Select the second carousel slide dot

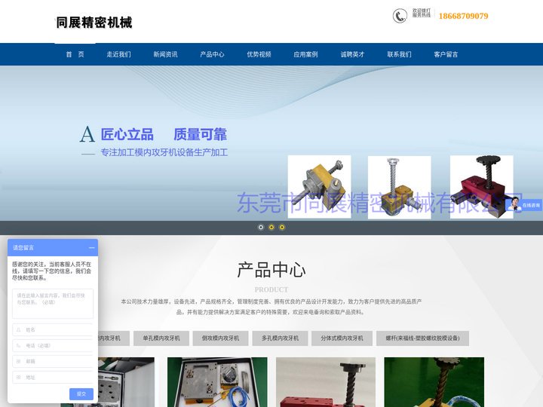click(x=271, y=227)
